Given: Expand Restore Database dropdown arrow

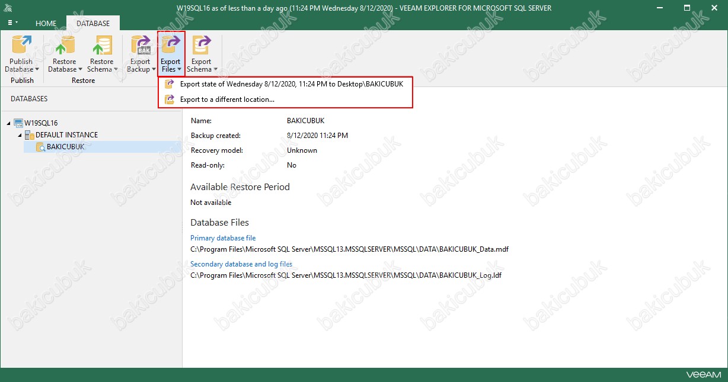Looking at the screenshot, I should pos(81,69).
